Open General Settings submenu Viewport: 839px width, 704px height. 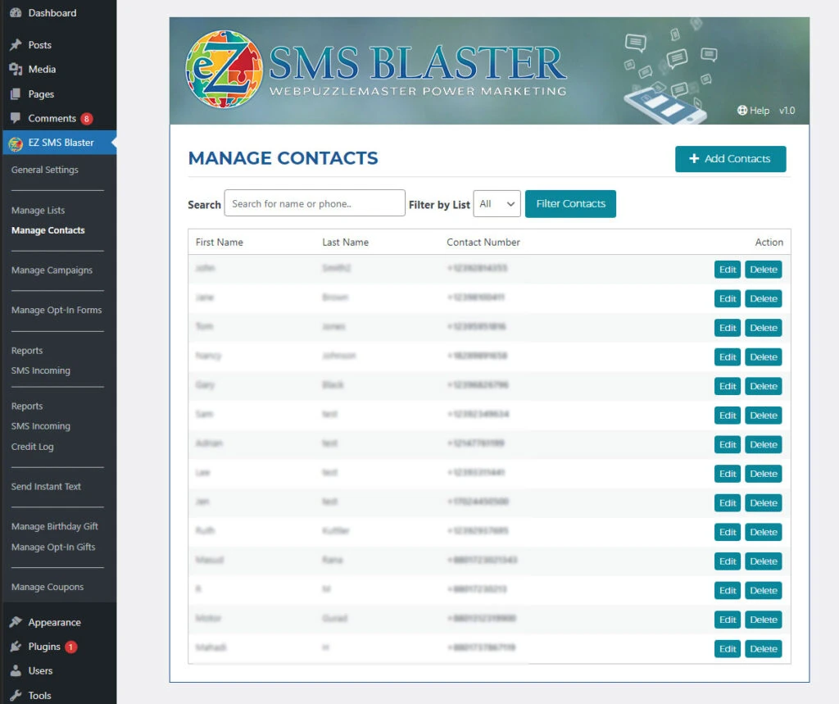(x=45, y=170)
